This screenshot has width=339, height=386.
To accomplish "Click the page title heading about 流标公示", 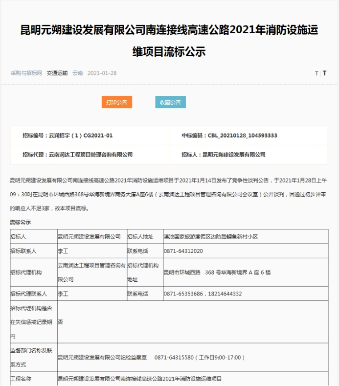I will click(169, 40).
